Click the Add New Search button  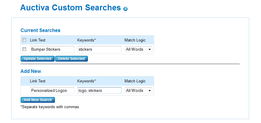(38, 100)
